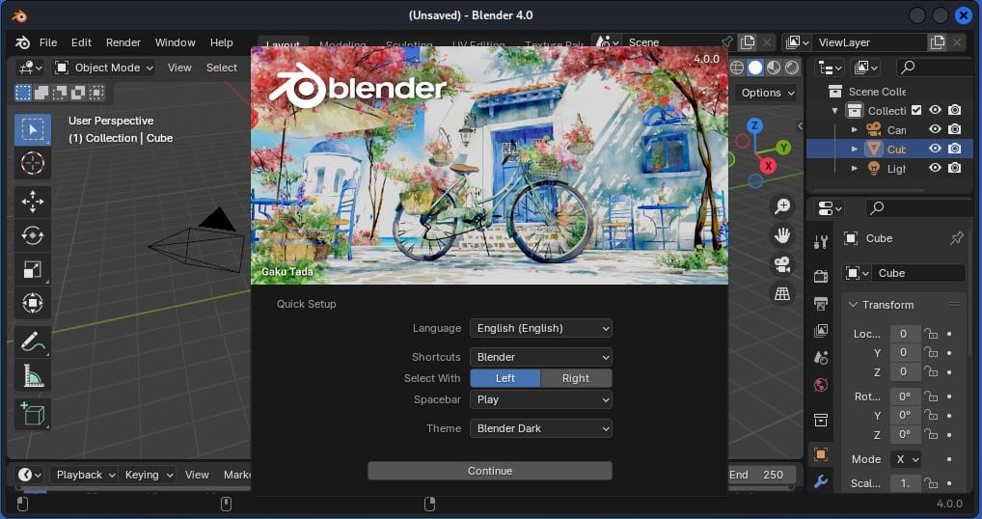Viewport: 982px width, 519px height.
Task: Open the Render properties tab
Action: click(x=821, y=276)
